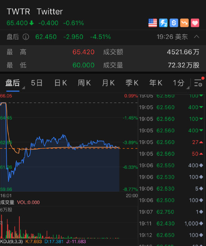Tap the 19:11 trade with 1,000 shares
206x246 pixels.
171,223
